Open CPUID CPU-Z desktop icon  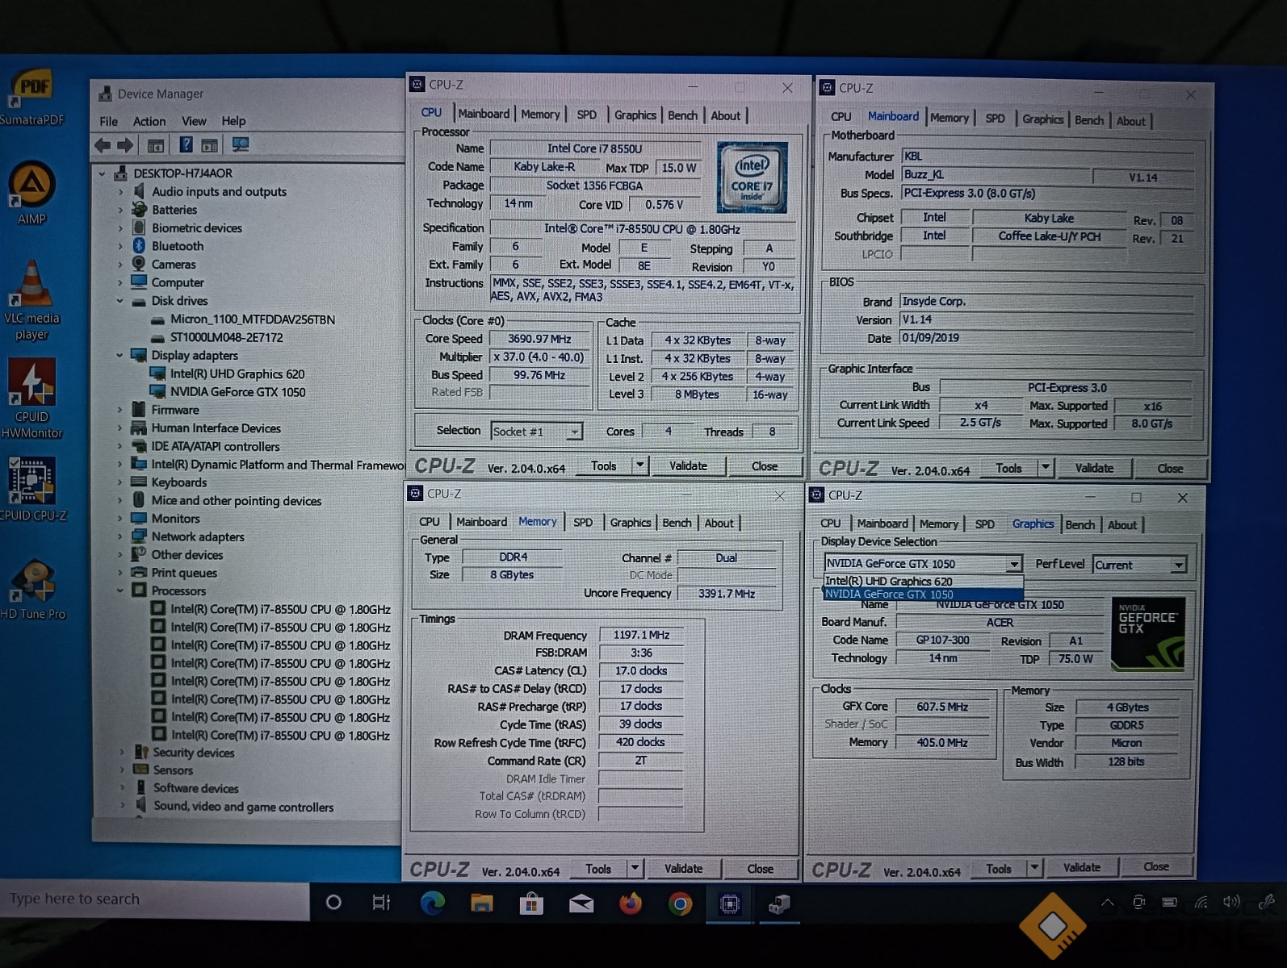32,489
